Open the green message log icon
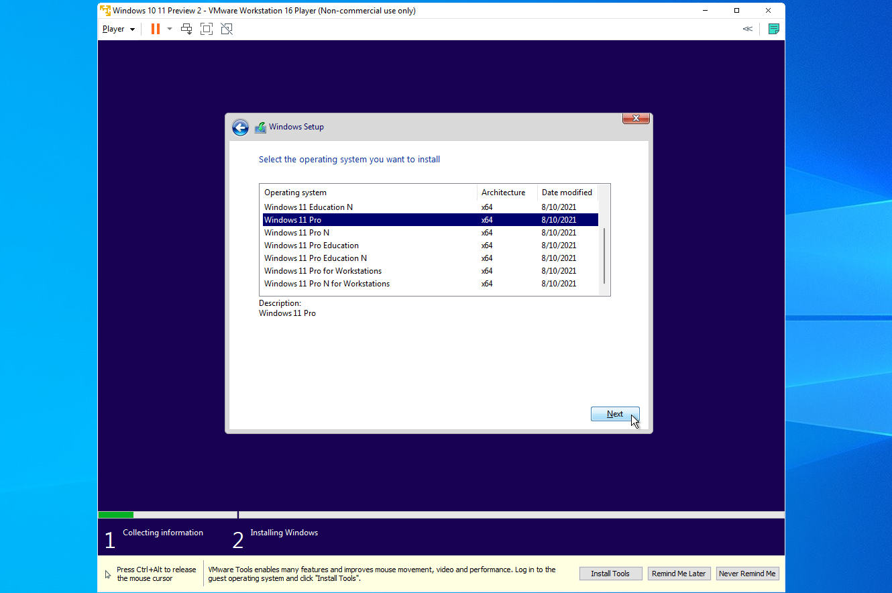 [774, 29]
